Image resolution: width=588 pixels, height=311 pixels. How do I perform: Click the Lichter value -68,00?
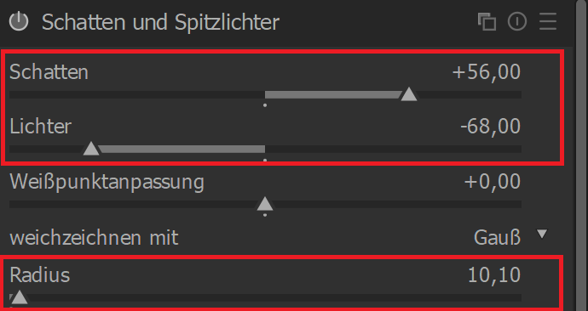(490, 126)
